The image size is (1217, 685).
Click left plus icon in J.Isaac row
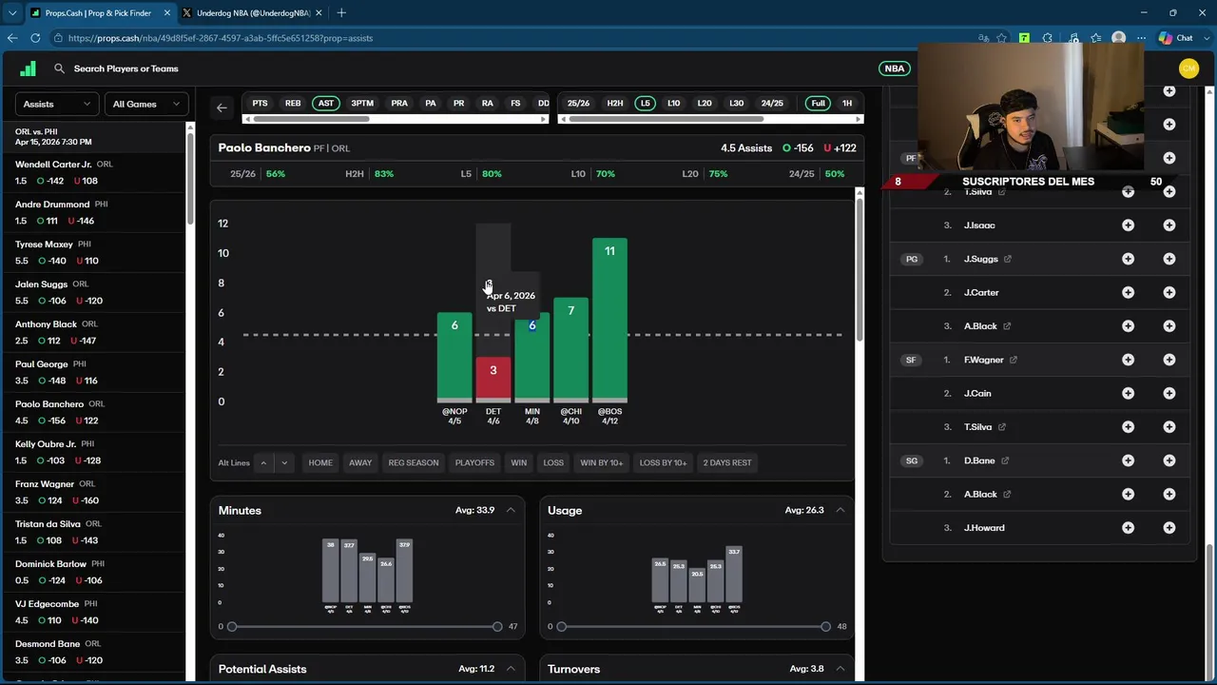[1128, 225]
